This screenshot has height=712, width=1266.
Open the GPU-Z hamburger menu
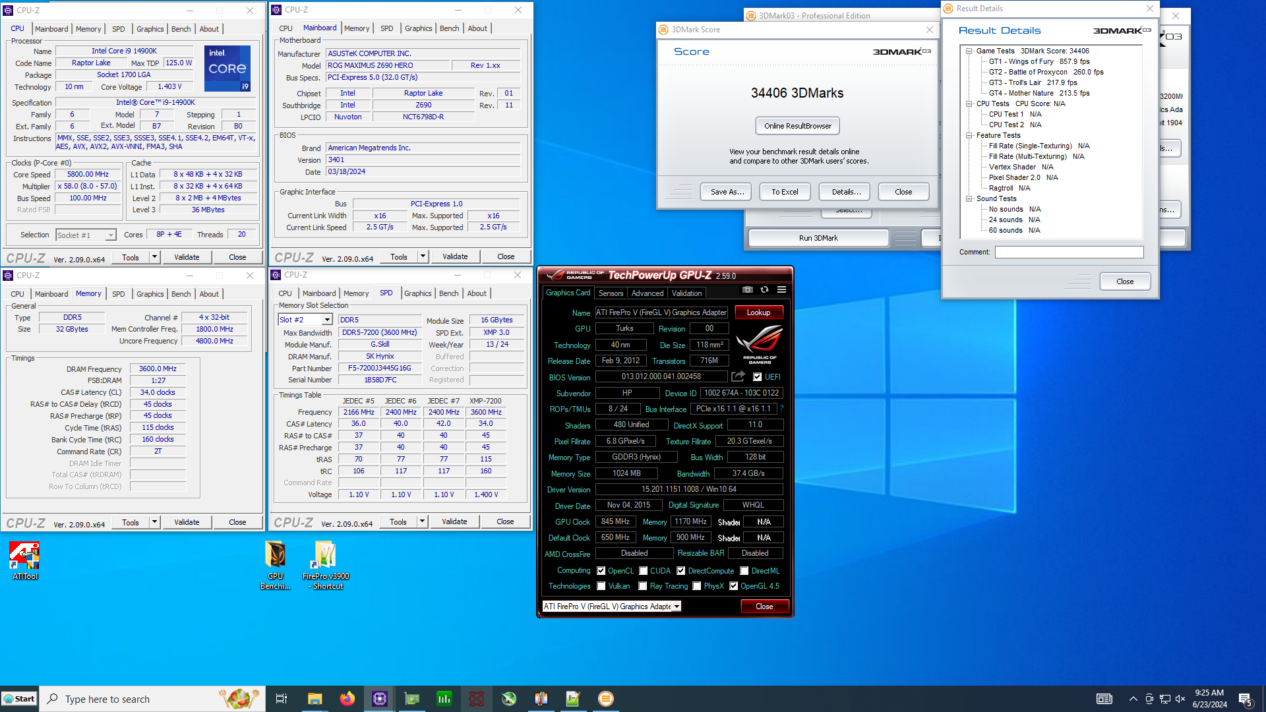pyautogui.click(x=781, y=290)
